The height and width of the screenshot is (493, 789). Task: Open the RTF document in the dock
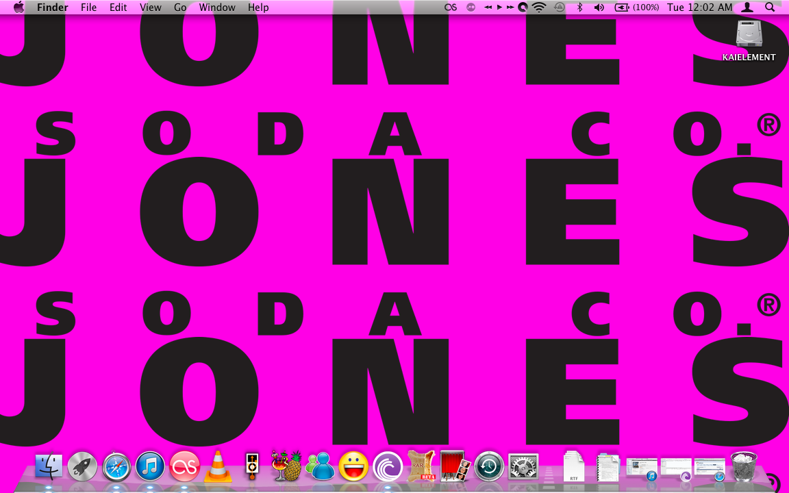[574, 466]
